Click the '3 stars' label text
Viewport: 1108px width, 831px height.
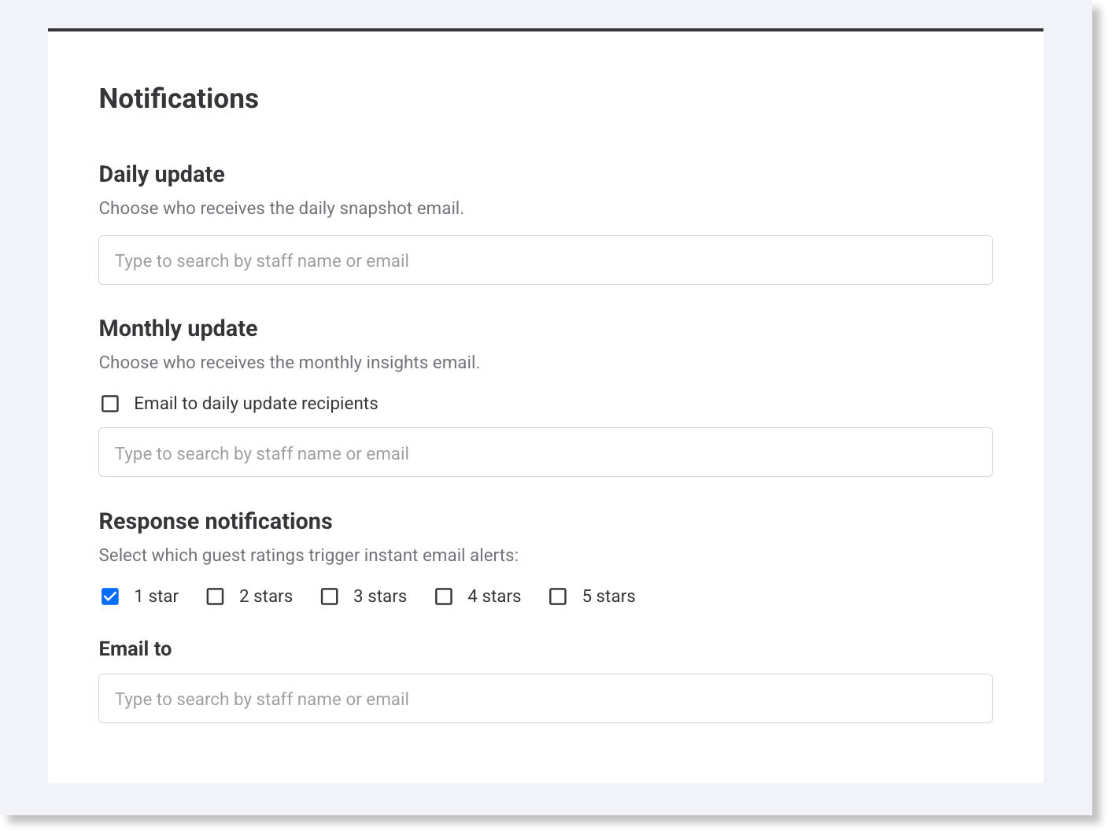coord(380,596)
